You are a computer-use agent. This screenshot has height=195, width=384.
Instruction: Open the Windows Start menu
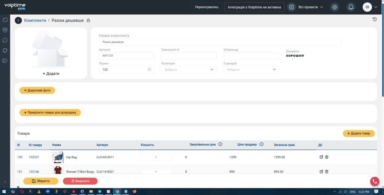pos(4,192)
